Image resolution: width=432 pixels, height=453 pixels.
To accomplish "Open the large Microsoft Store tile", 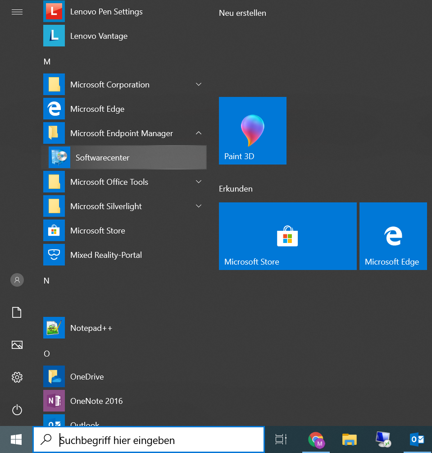I will coord(287,236).
